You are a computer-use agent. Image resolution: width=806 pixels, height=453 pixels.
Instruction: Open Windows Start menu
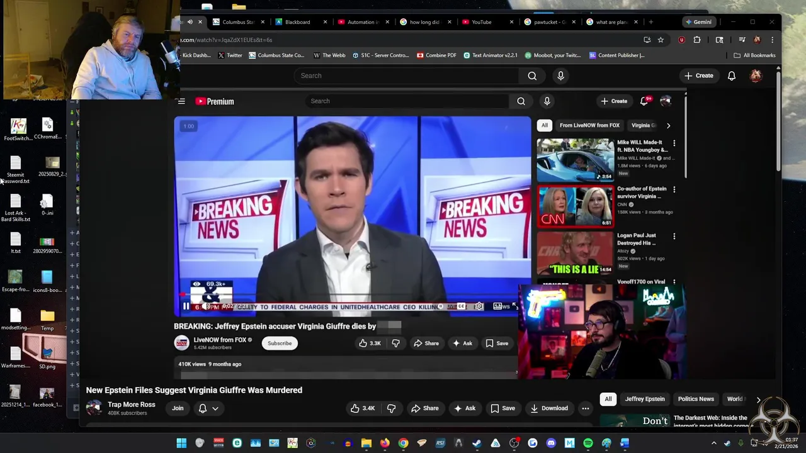click(181, 443)
